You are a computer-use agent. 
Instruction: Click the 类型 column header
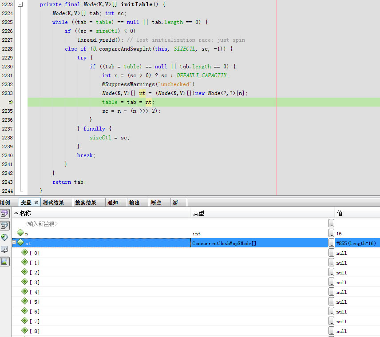click(x=263, y=213)
